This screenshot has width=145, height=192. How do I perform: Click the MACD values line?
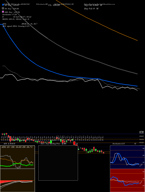(16, 19)
